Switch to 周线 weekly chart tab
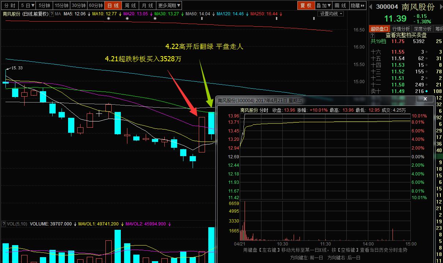 click(130, 5)
